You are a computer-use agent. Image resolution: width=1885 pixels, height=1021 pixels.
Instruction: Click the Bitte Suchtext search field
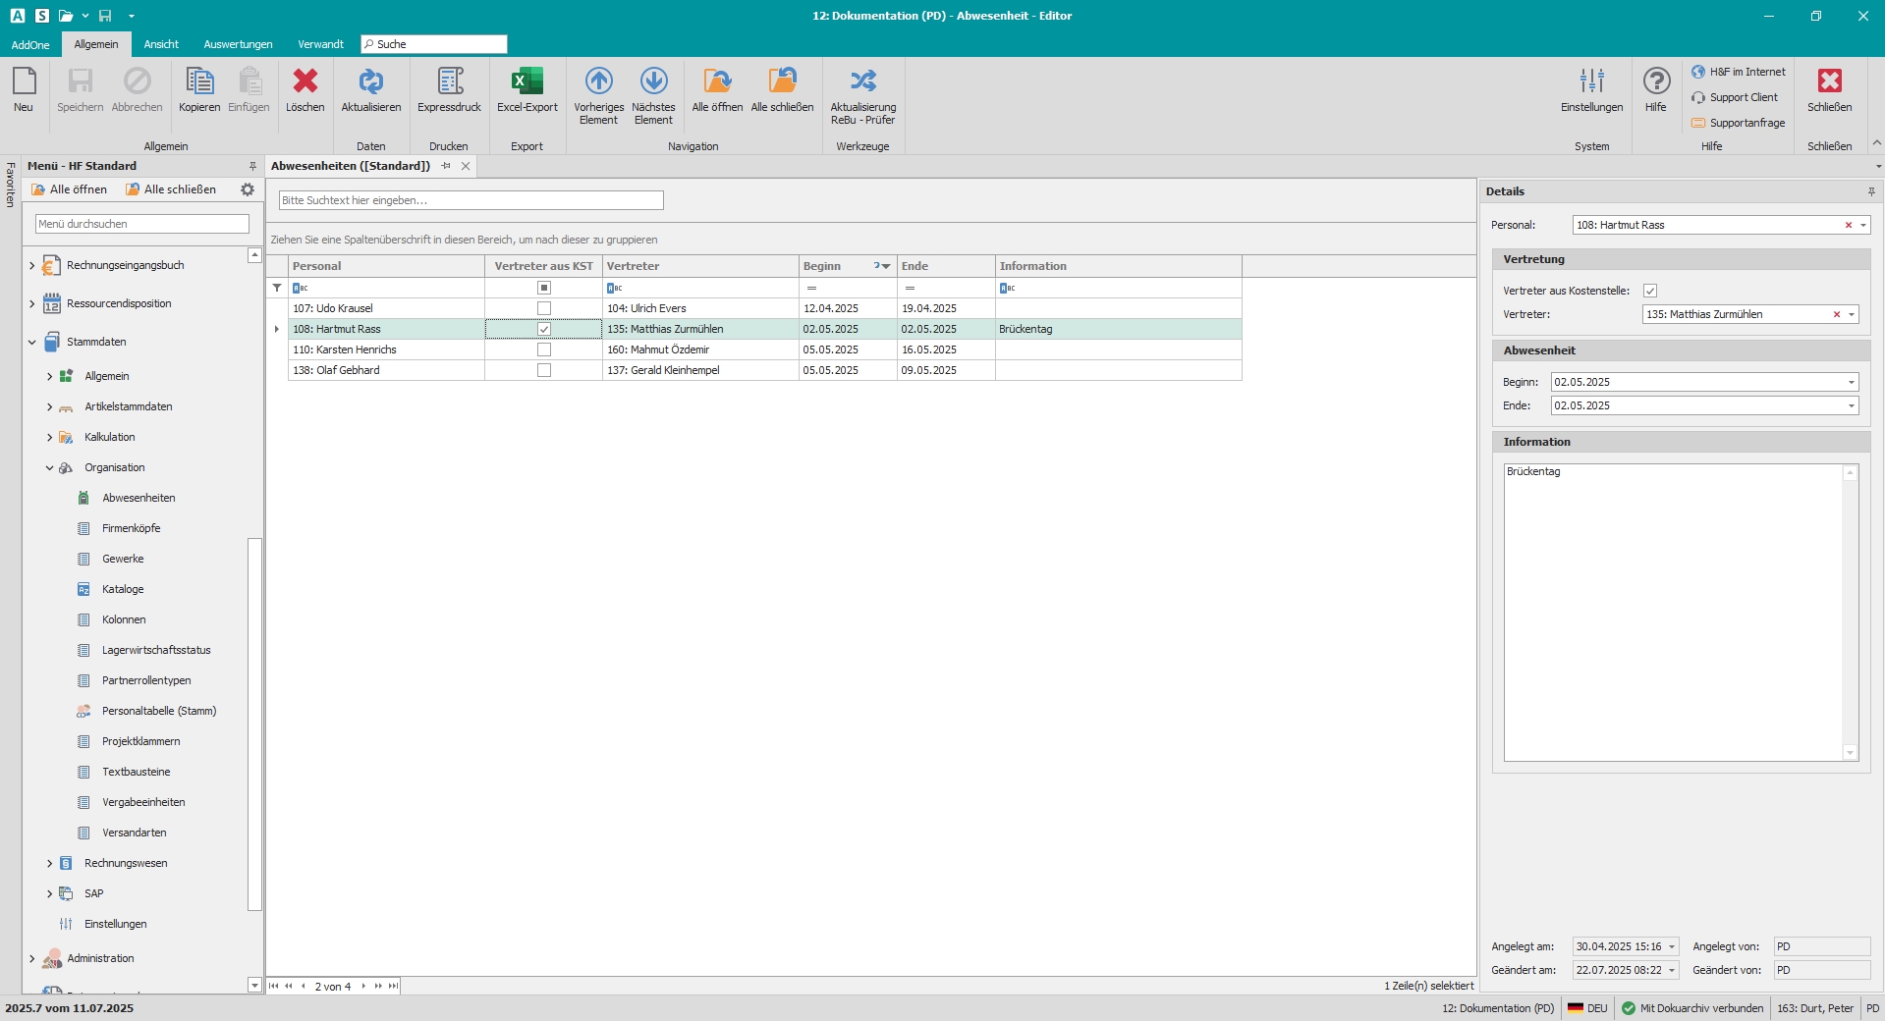471,200
